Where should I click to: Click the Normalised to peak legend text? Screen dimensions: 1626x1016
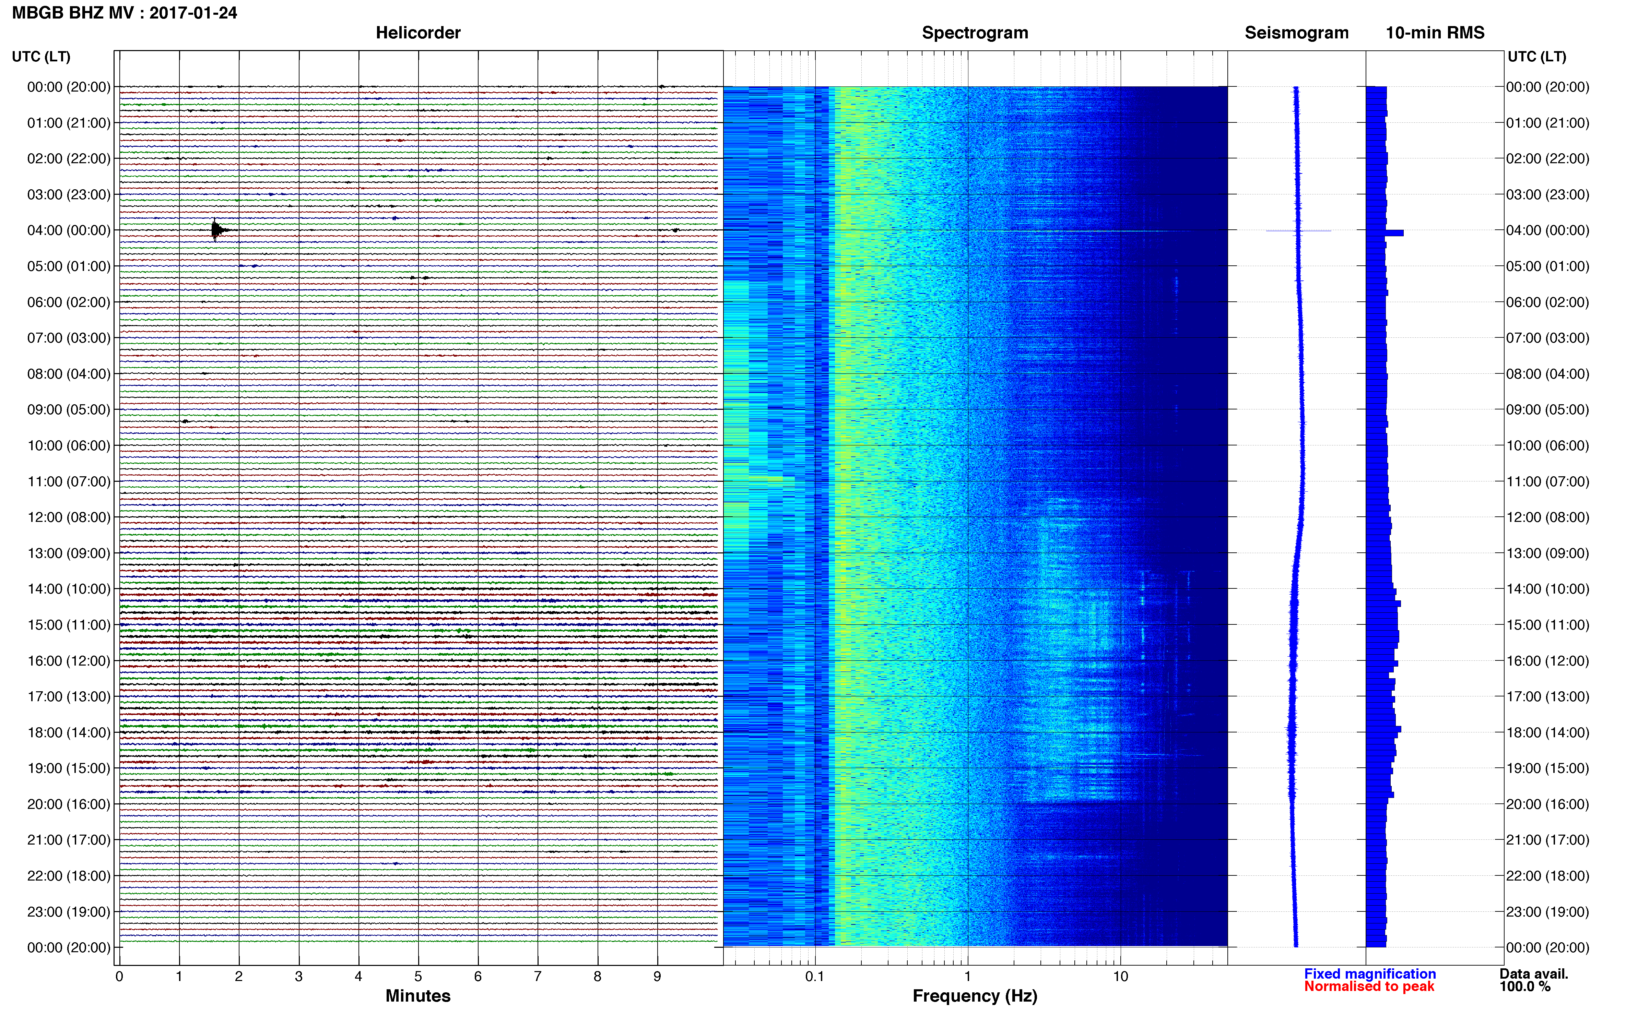[x=1369, y=987]
